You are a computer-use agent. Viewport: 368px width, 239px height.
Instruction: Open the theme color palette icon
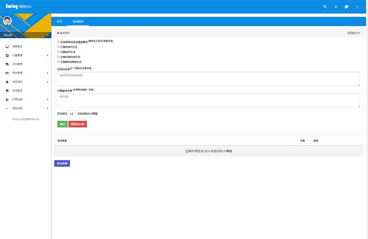[346, 7]
